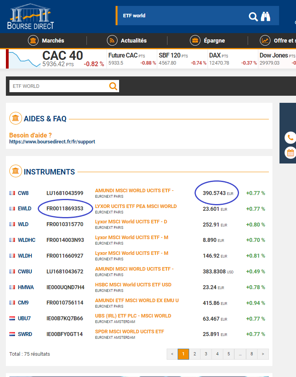Click the phone contact icon on the right
Viewport: 296px width, 377px height.
point(290,137)
